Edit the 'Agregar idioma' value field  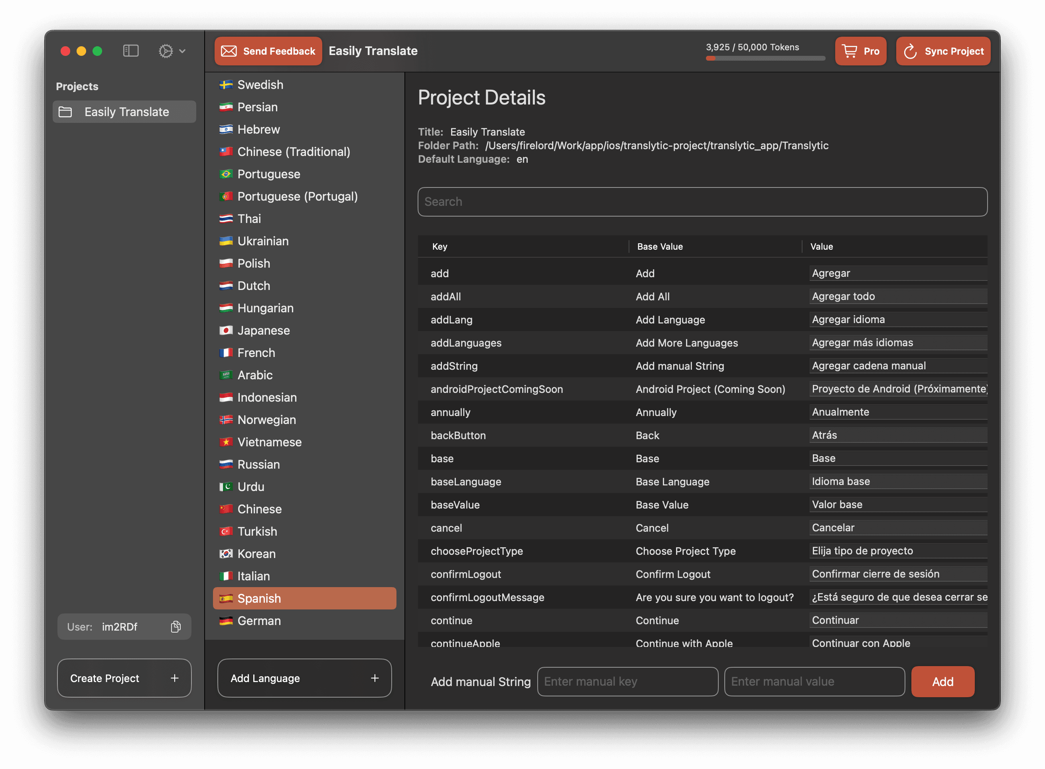point(898,319)
